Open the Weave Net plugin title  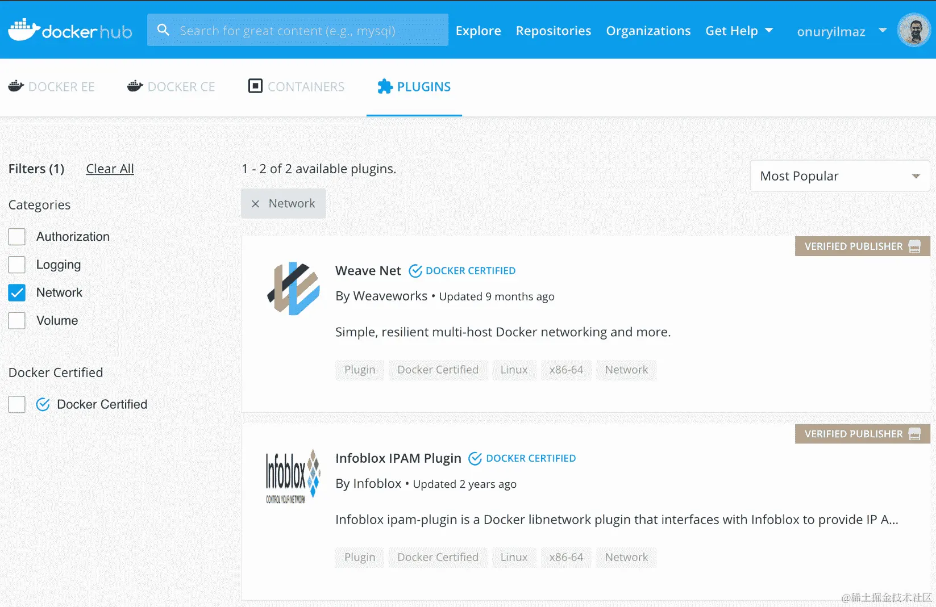[368, 271]
